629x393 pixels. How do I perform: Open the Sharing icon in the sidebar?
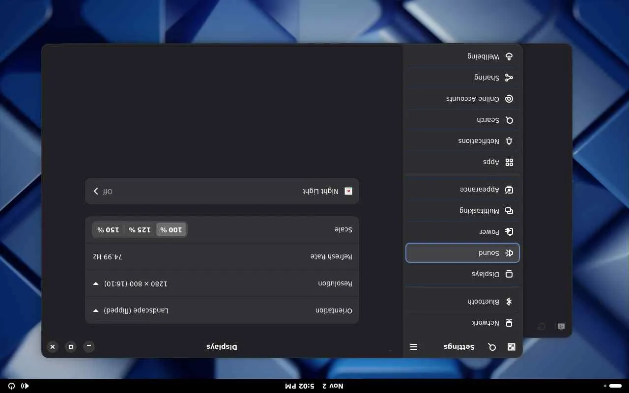click(509, 78)
